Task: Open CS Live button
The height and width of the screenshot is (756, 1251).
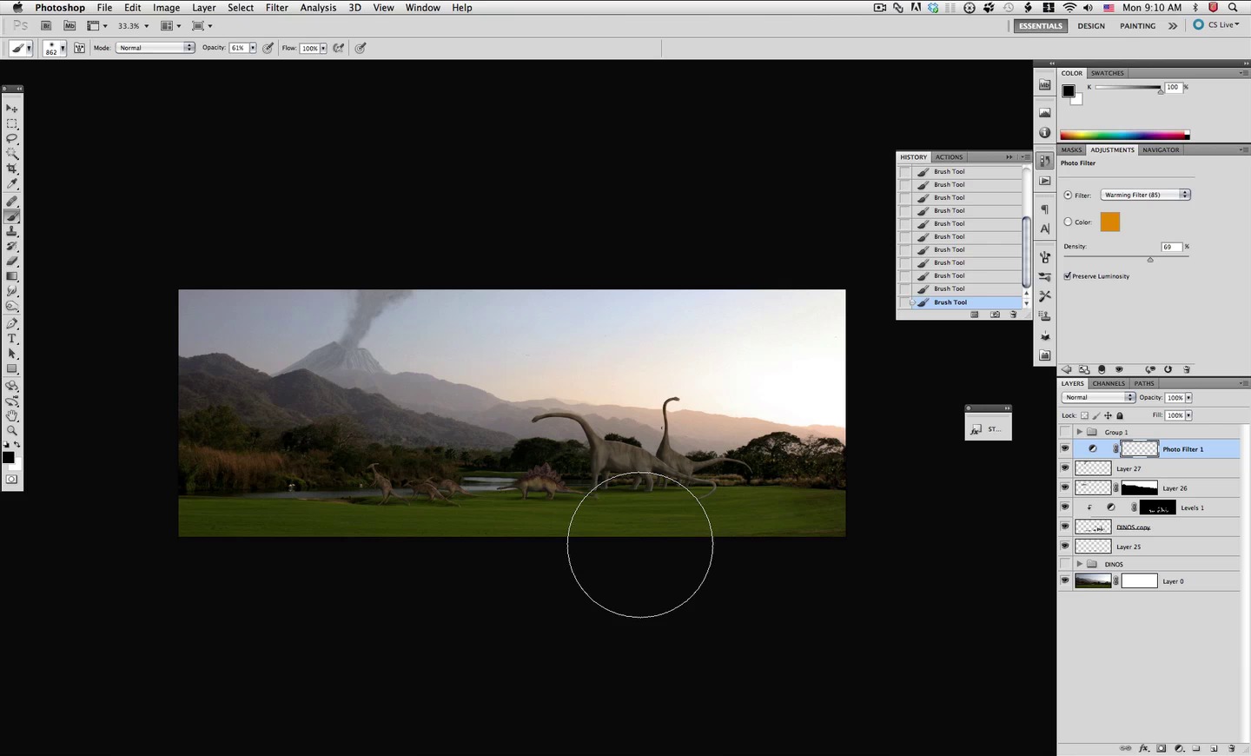Action: pos(1216,24)
